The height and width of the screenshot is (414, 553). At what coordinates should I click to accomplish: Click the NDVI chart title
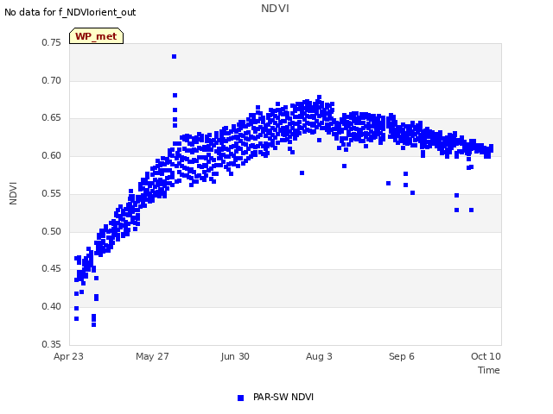(x=275, y=9)
